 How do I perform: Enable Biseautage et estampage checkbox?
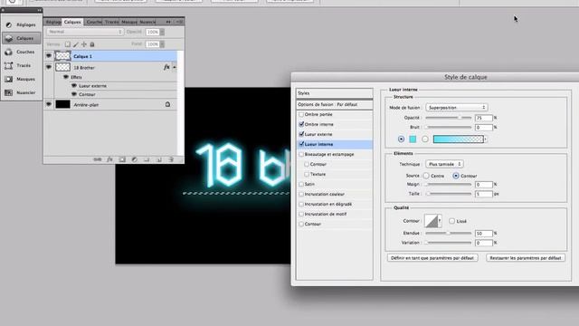pos(301,155)
